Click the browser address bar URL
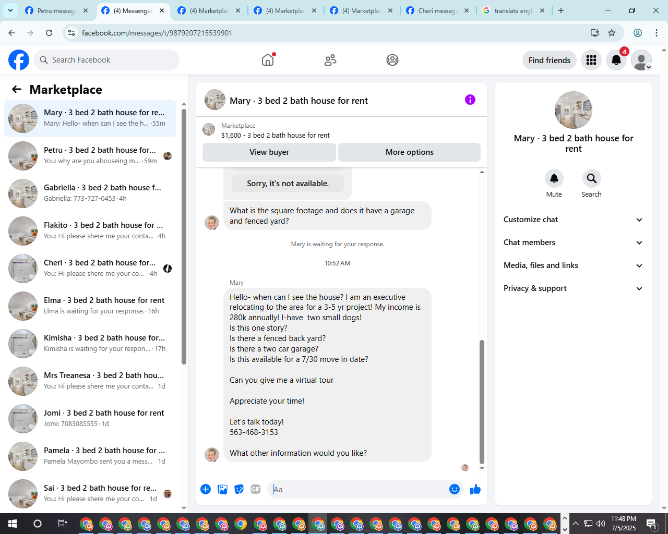The image size is (668, 534). (x=157, y=33)
